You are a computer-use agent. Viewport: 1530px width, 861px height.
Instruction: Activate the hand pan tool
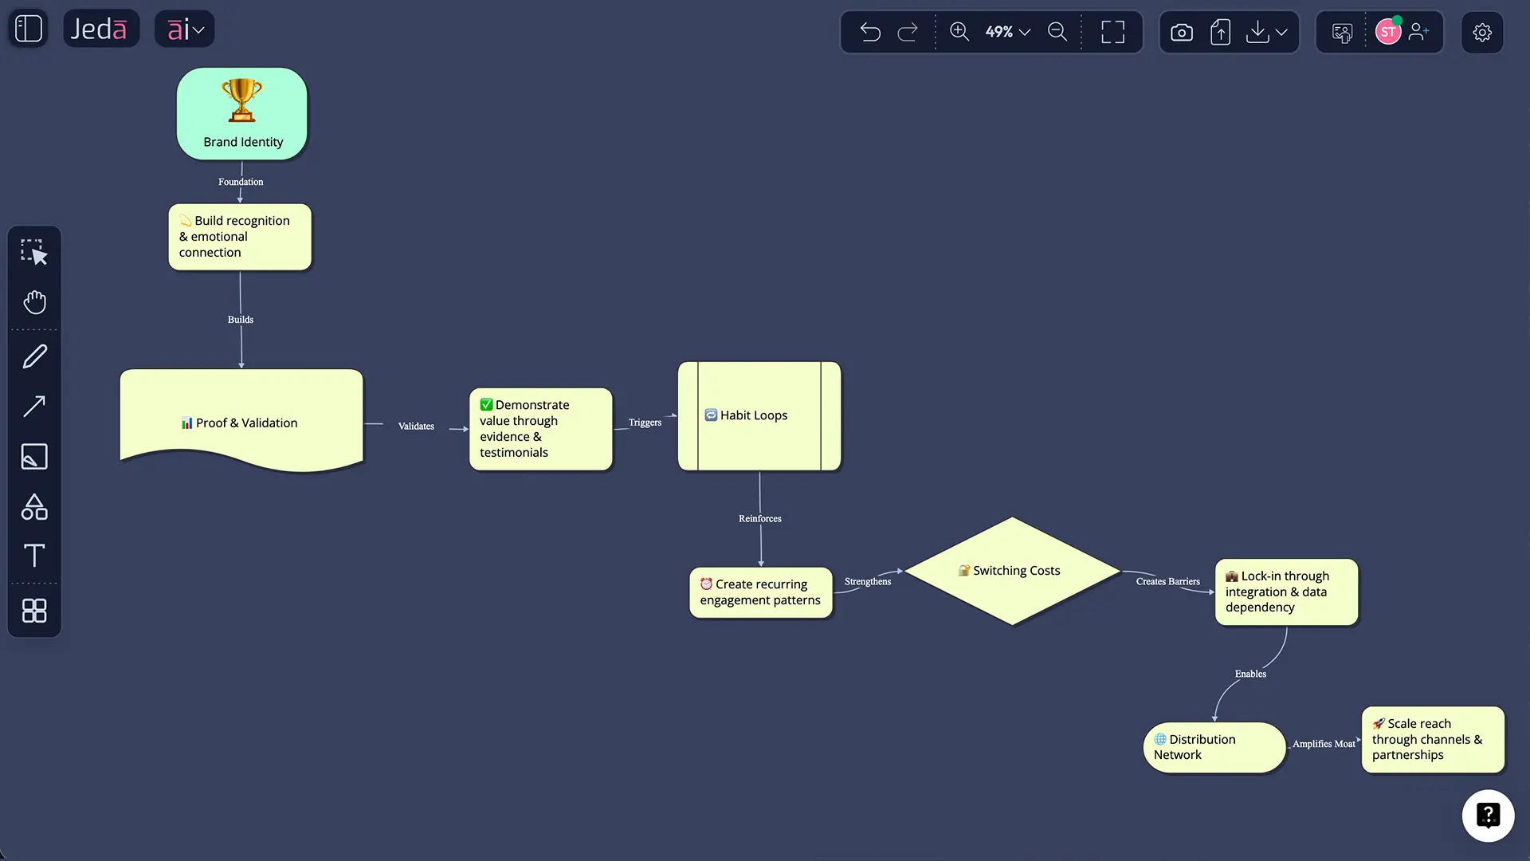tap(34, 301)
